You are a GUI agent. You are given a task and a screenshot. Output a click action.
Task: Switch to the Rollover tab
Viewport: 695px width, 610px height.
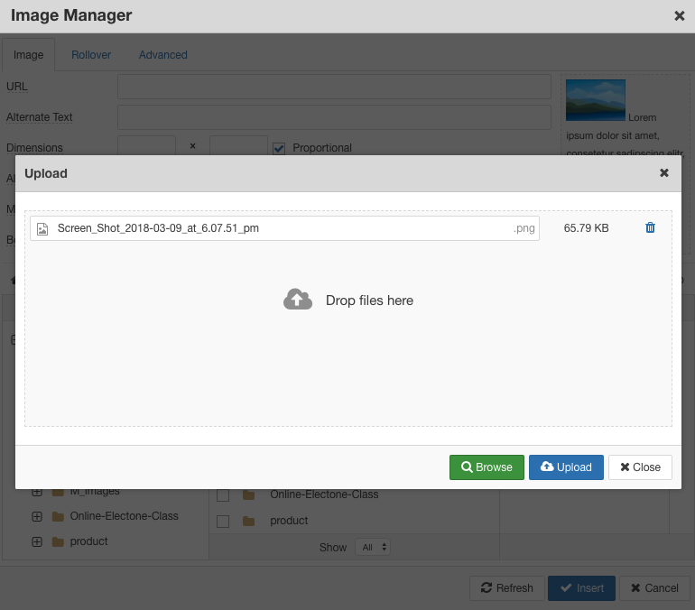click(91, 55)
